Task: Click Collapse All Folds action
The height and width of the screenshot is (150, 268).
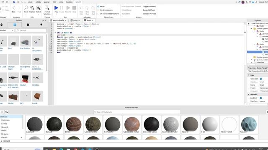Action: pyautogui.click(x=149, y=14)
